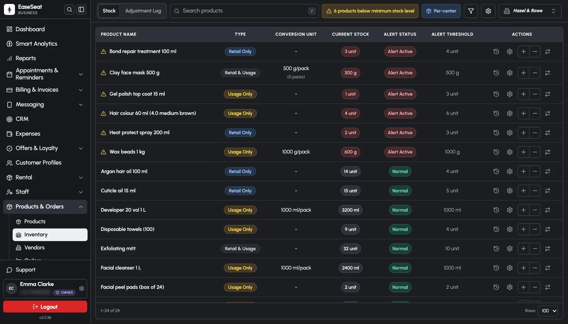View history for Bond repair treatment

(x=496, y=51)
